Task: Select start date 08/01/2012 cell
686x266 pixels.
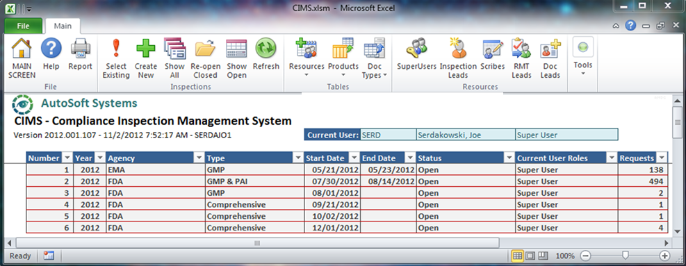Action: tap(332, 193)
